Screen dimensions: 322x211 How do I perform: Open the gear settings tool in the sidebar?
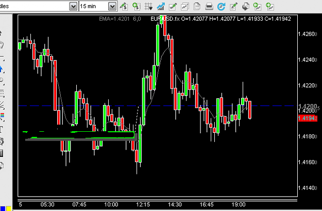pyautogui.click(x=2, y=142)
